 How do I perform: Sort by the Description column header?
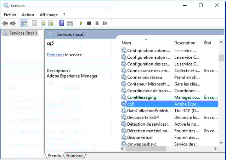[x=187, y=43]
